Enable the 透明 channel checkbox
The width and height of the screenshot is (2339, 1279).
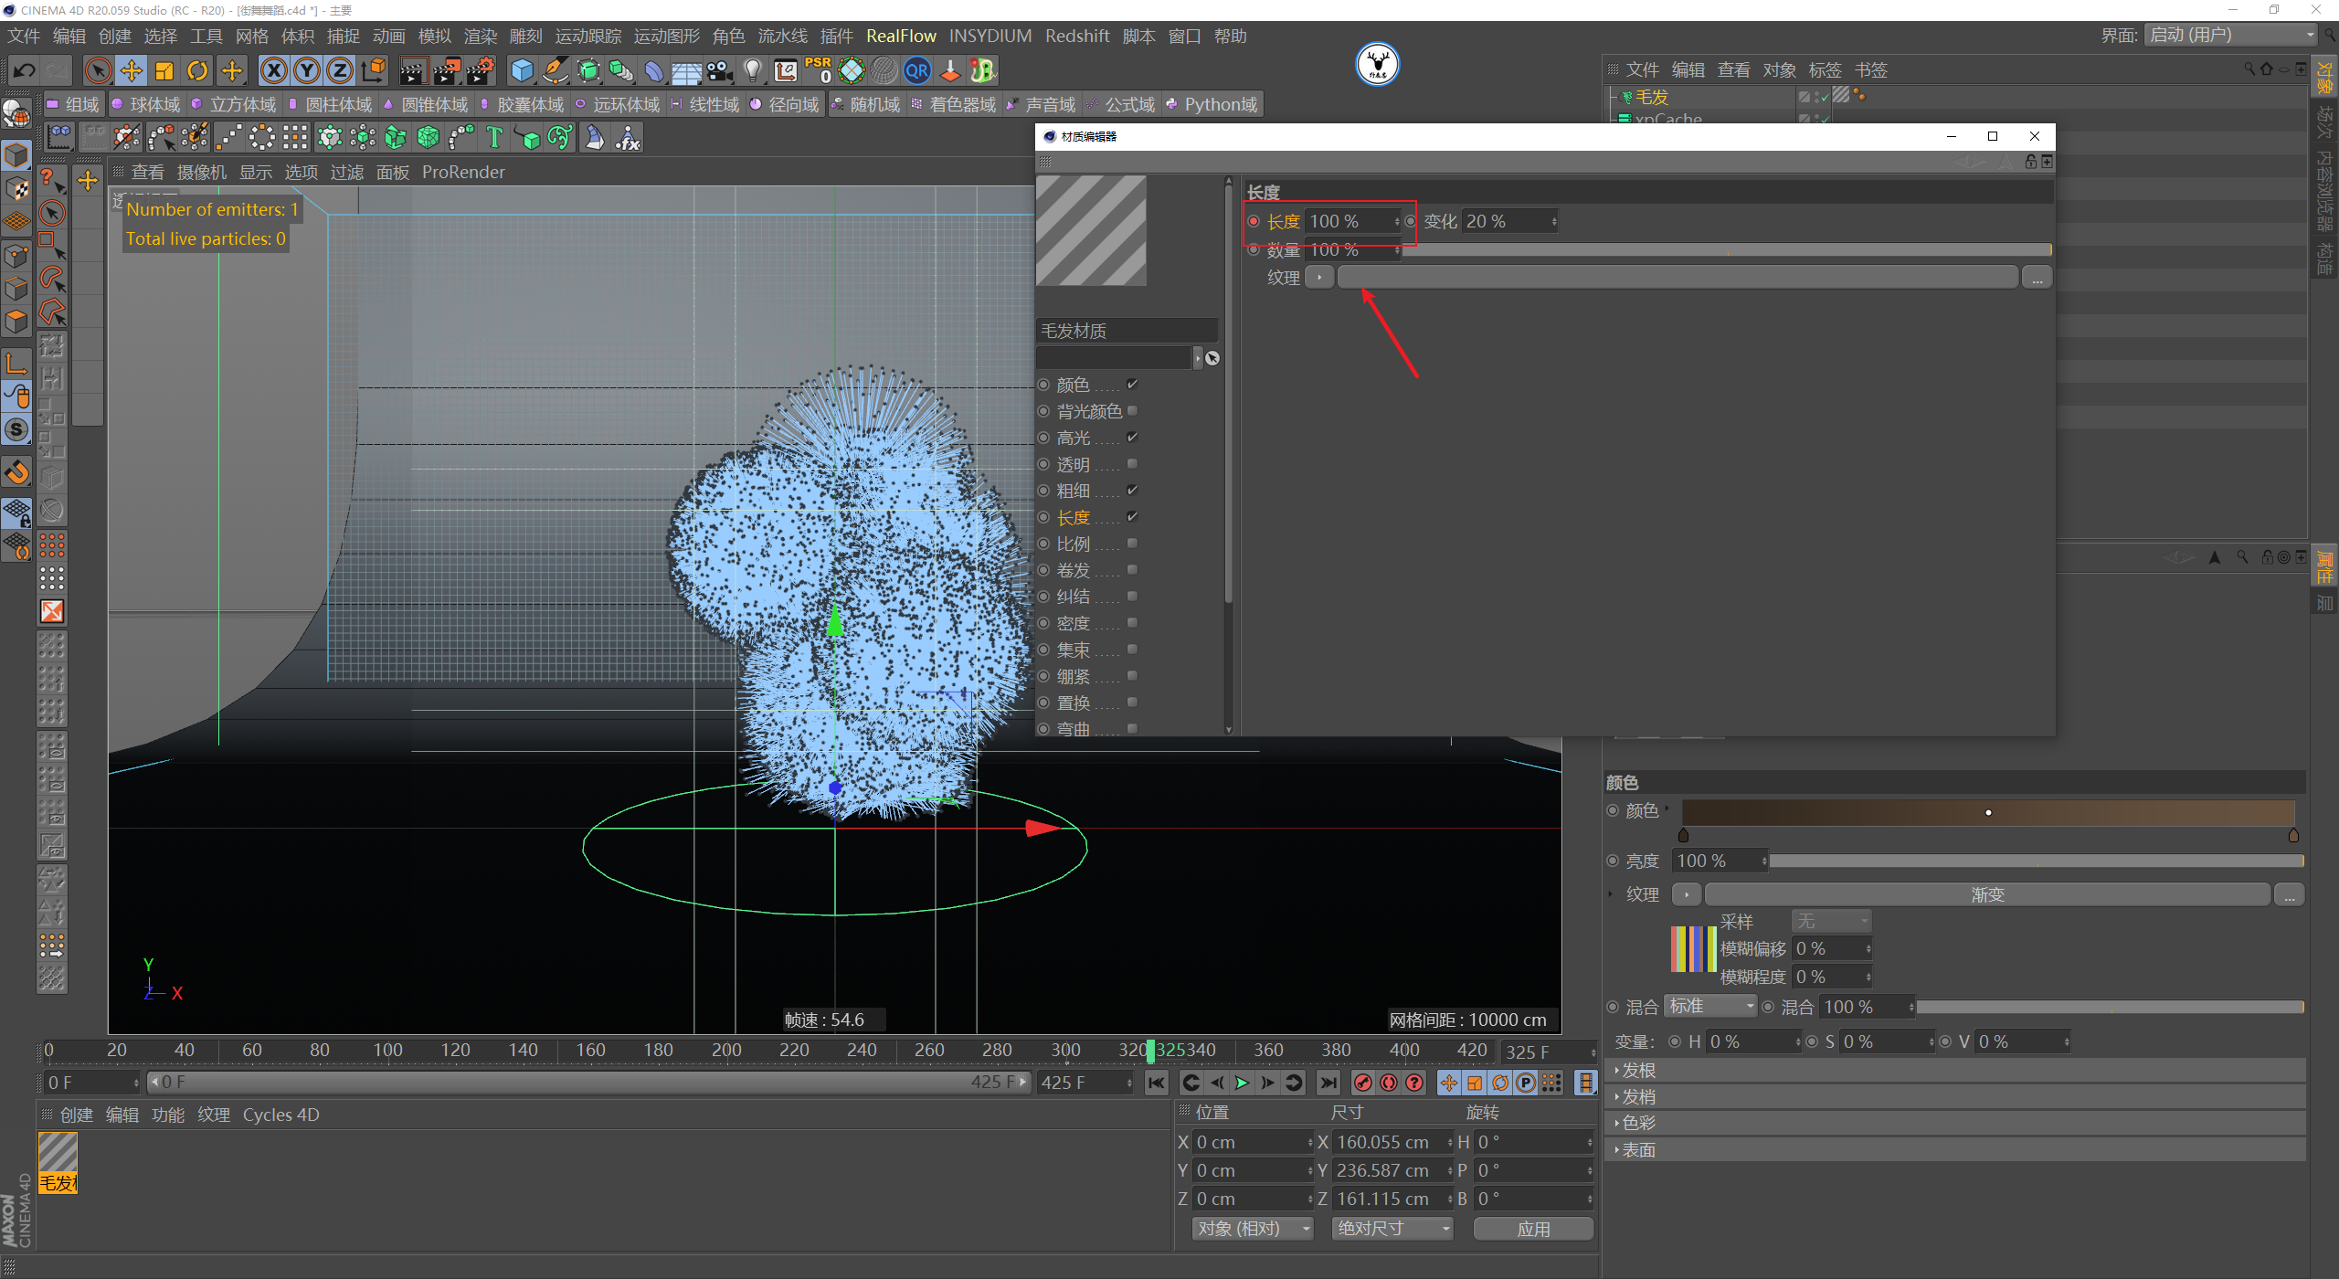1132,464
